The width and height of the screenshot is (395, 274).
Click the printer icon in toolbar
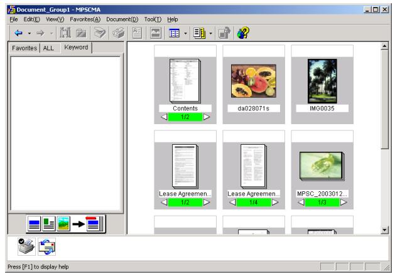click(119, 33)
